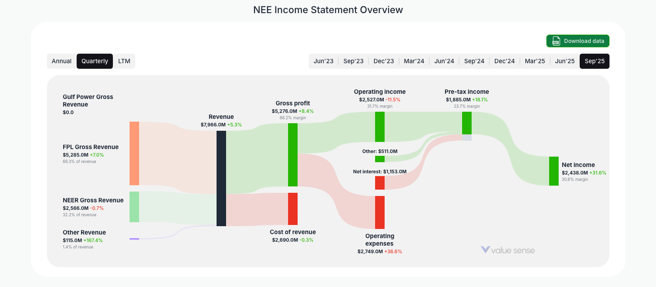Click the Download data button

[x=577, y=41]
